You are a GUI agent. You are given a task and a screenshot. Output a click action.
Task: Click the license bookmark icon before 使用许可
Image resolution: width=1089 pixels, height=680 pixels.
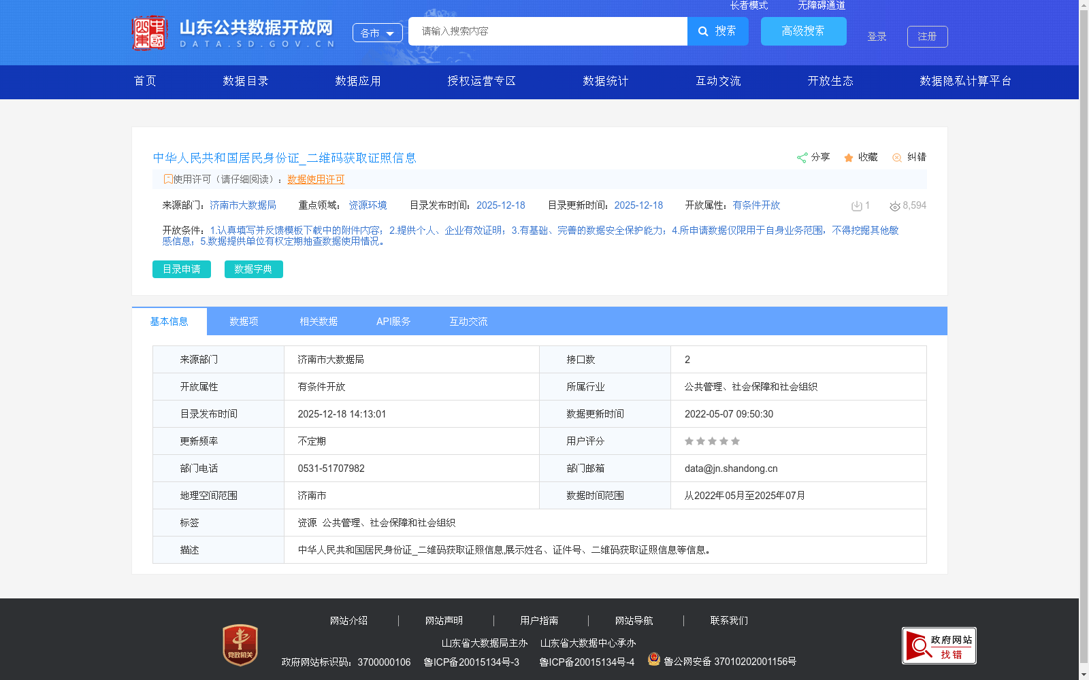[x=168, y=179]
